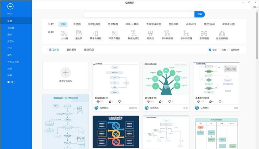This screenshot has width=259, height=149.
Task: Check the 免费 filter checkbox
Action: (219, 50)
